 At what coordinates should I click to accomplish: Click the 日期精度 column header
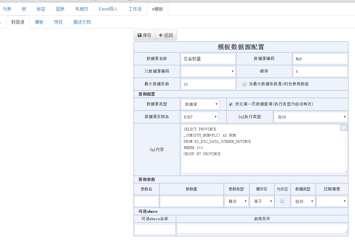tap(332, 189)
